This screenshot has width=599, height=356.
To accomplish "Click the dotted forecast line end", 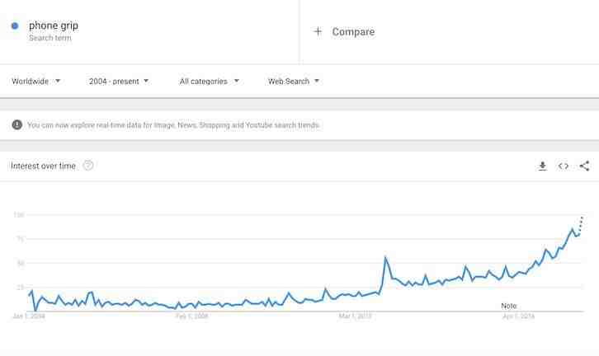I will (582, 218).
